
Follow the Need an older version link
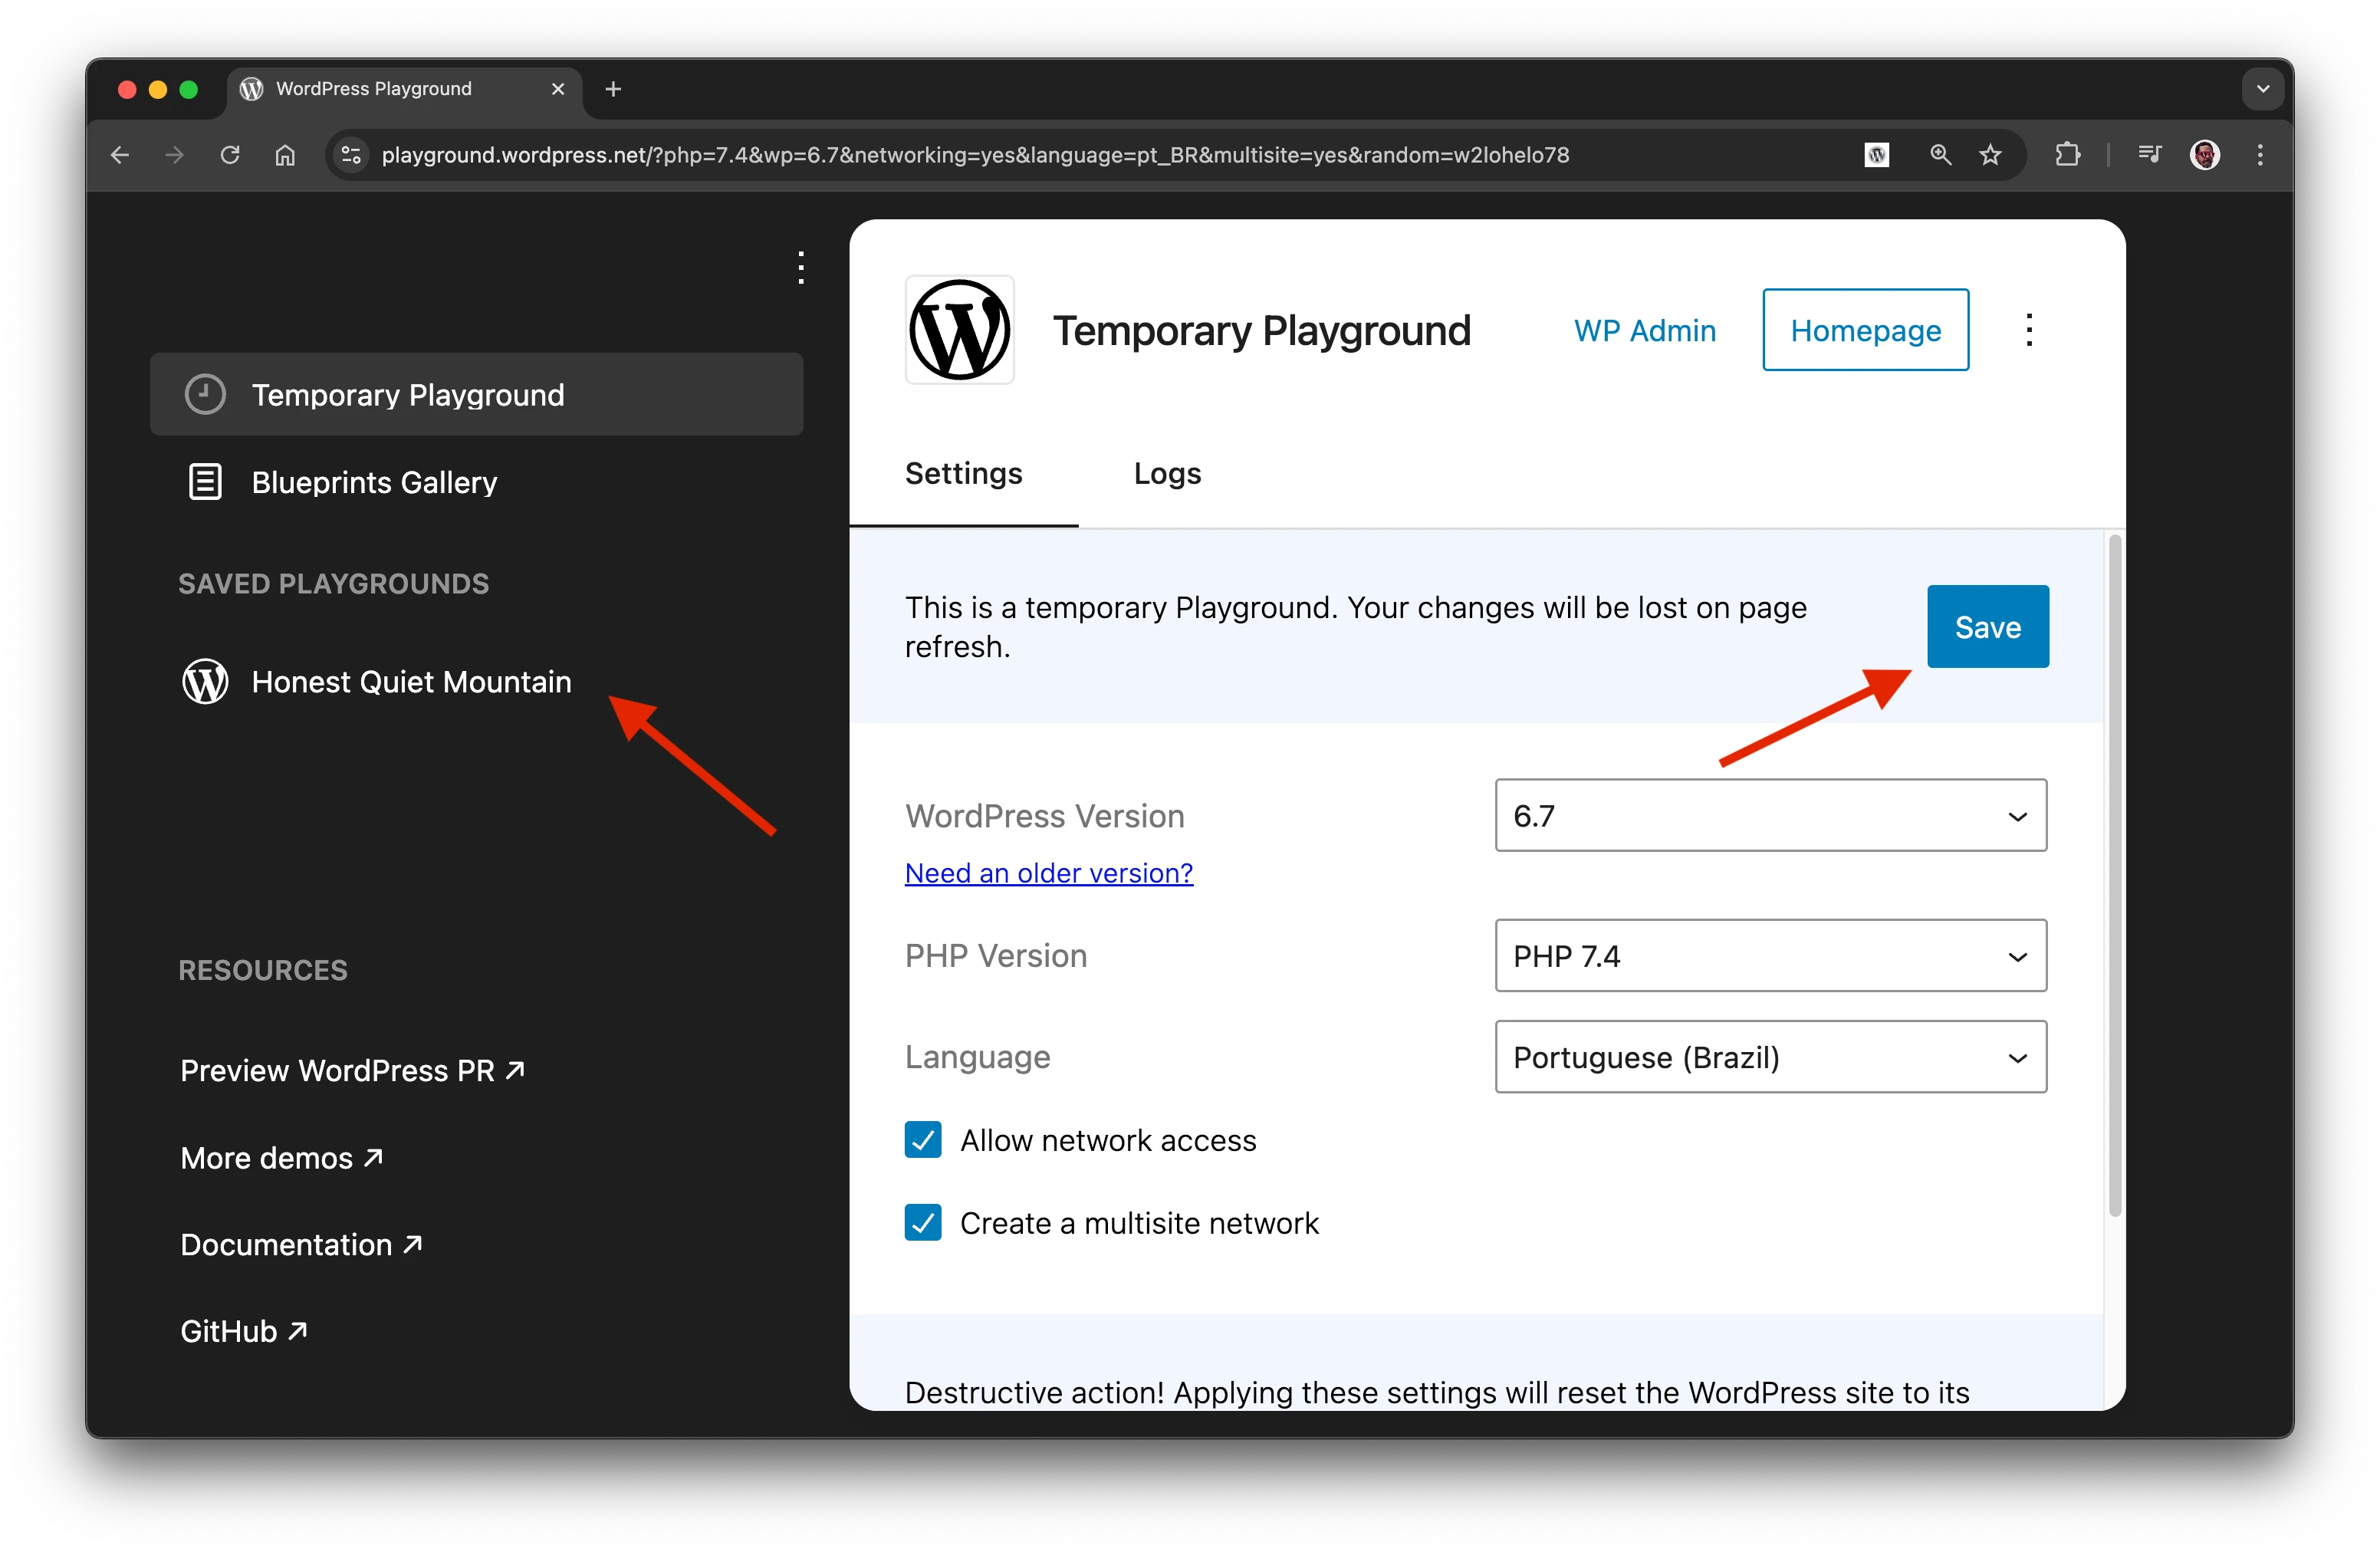(1048, 873)
